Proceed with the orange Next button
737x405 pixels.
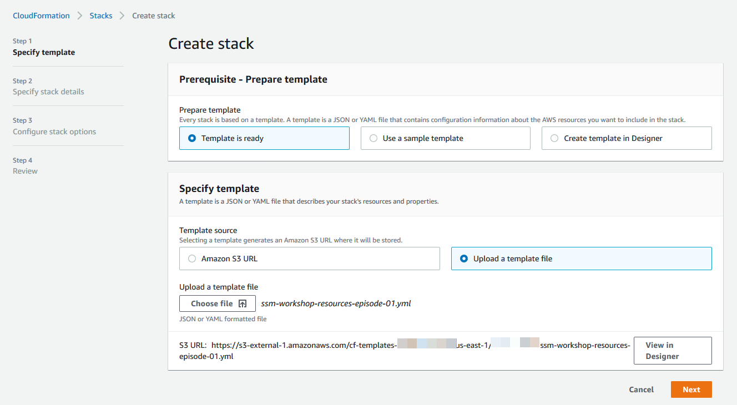point(691,389)
